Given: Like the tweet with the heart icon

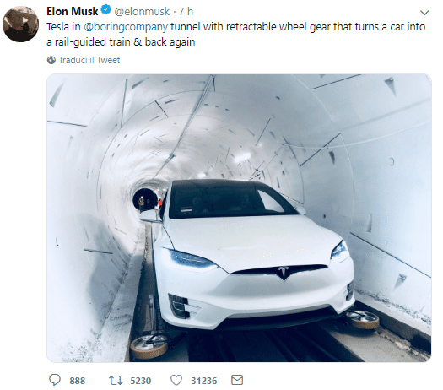Looking at the screenshot, I should 176,381.
